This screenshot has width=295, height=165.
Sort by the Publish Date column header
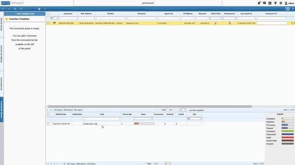(61, 114)
